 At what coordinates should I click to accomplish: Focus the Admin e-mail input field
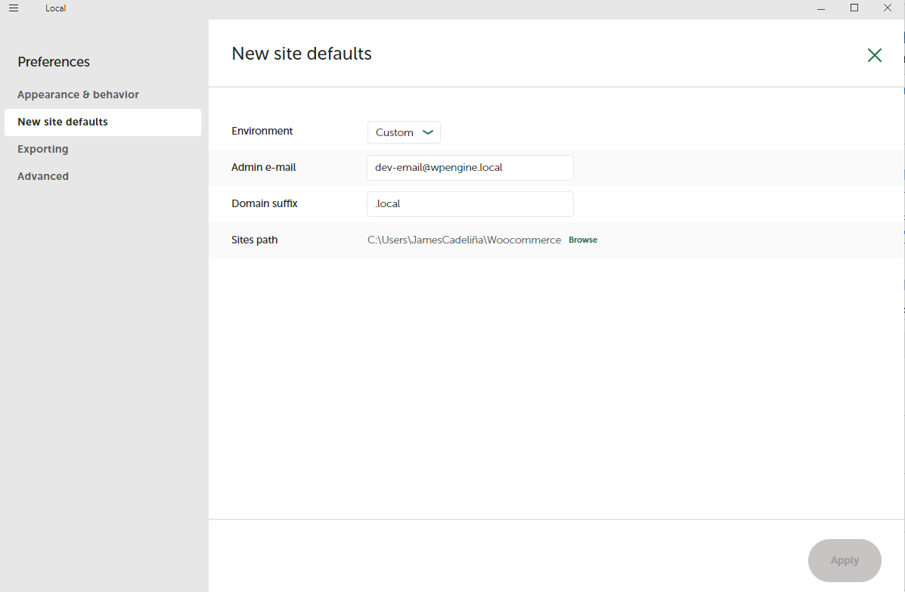(x=470, y=168)
